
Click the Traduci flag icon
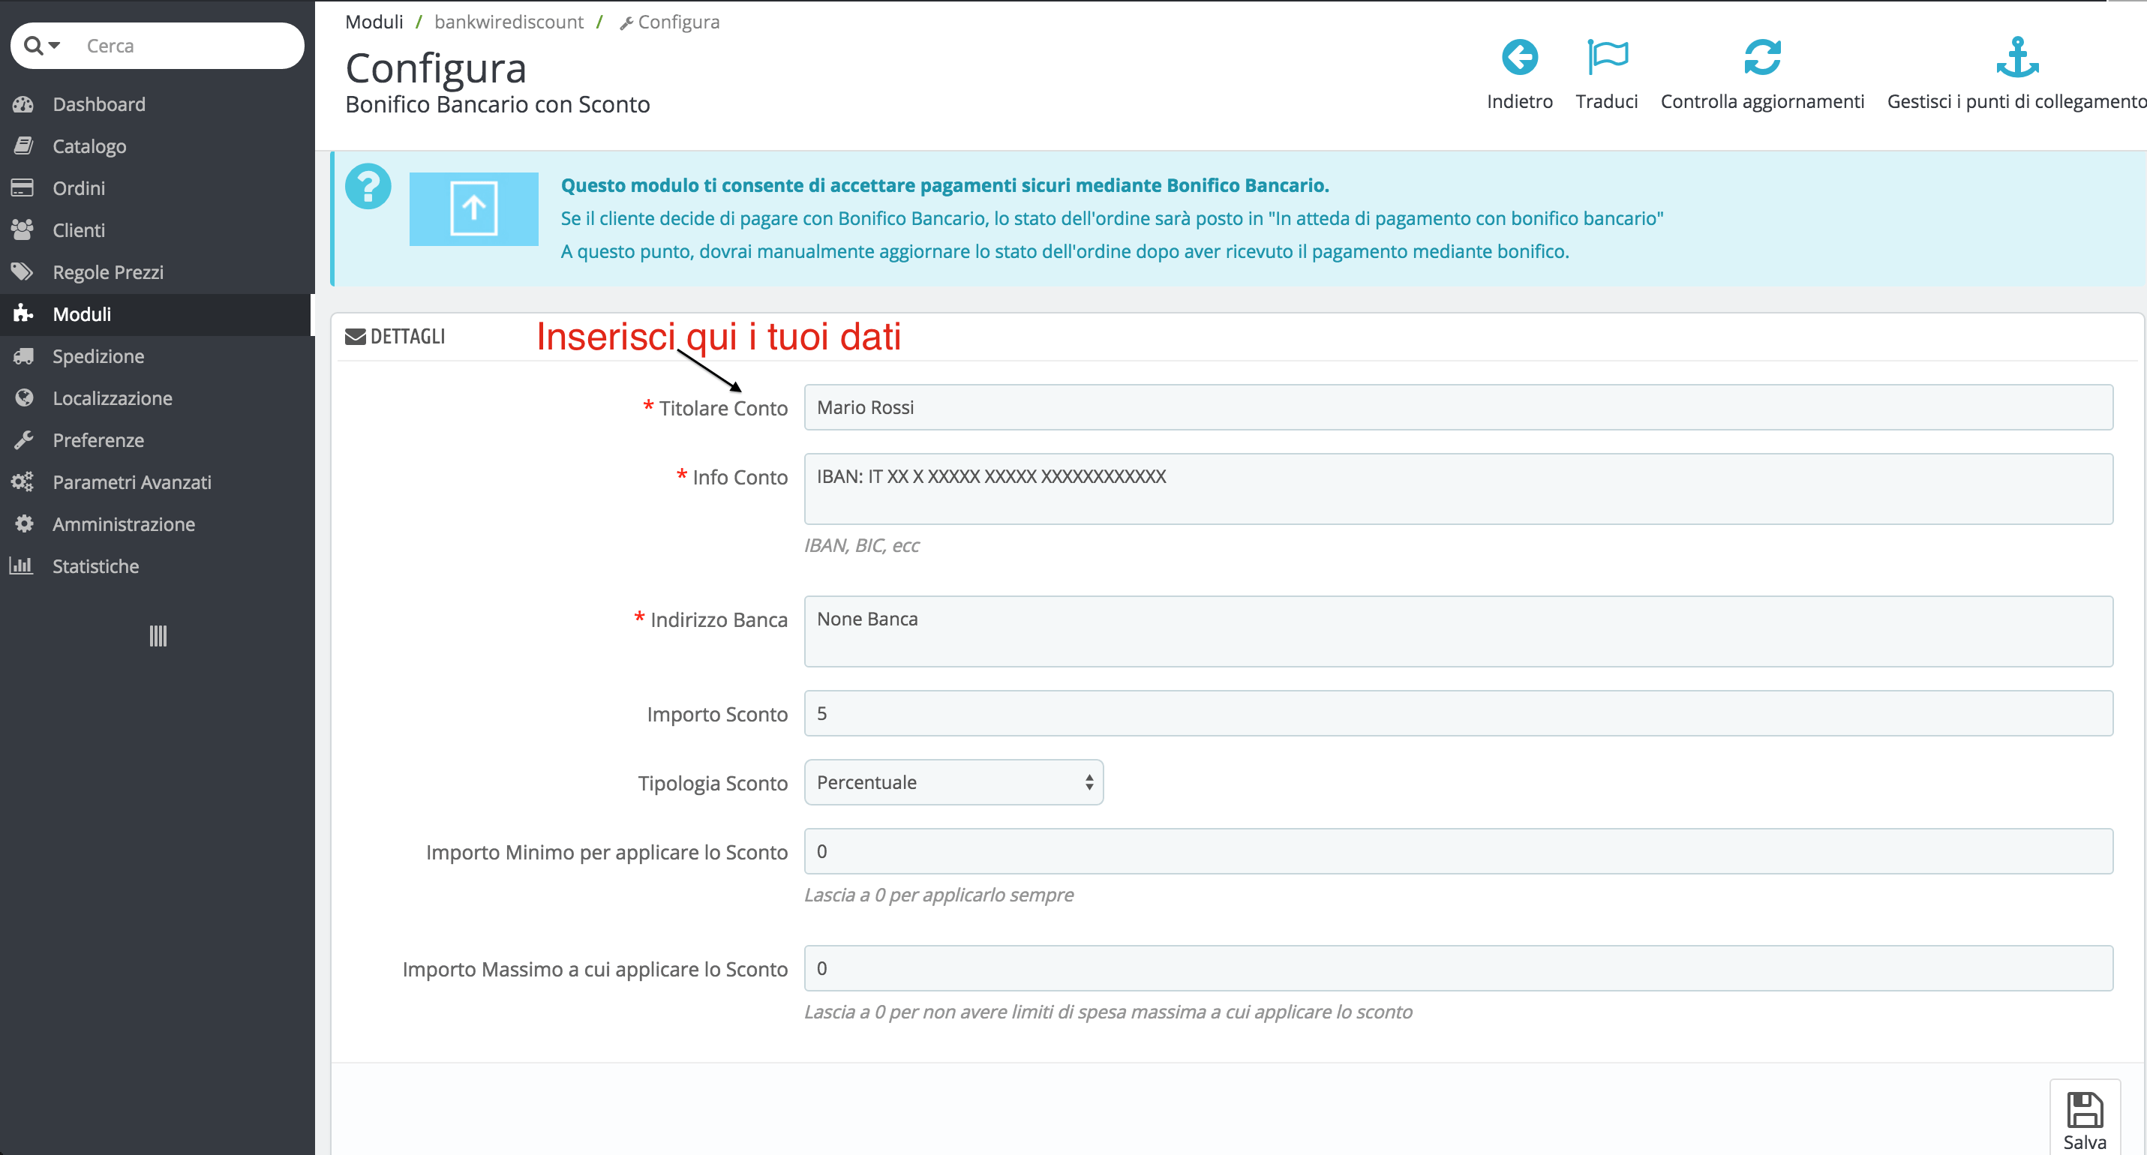1607,58
